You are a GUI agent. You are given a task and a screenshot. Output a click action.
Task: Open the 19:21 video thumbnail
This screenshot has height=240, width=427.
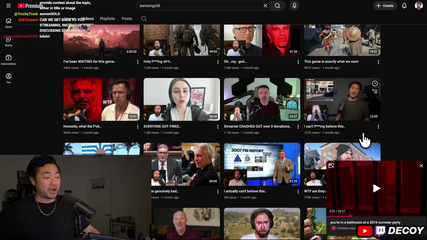point(342,40)
